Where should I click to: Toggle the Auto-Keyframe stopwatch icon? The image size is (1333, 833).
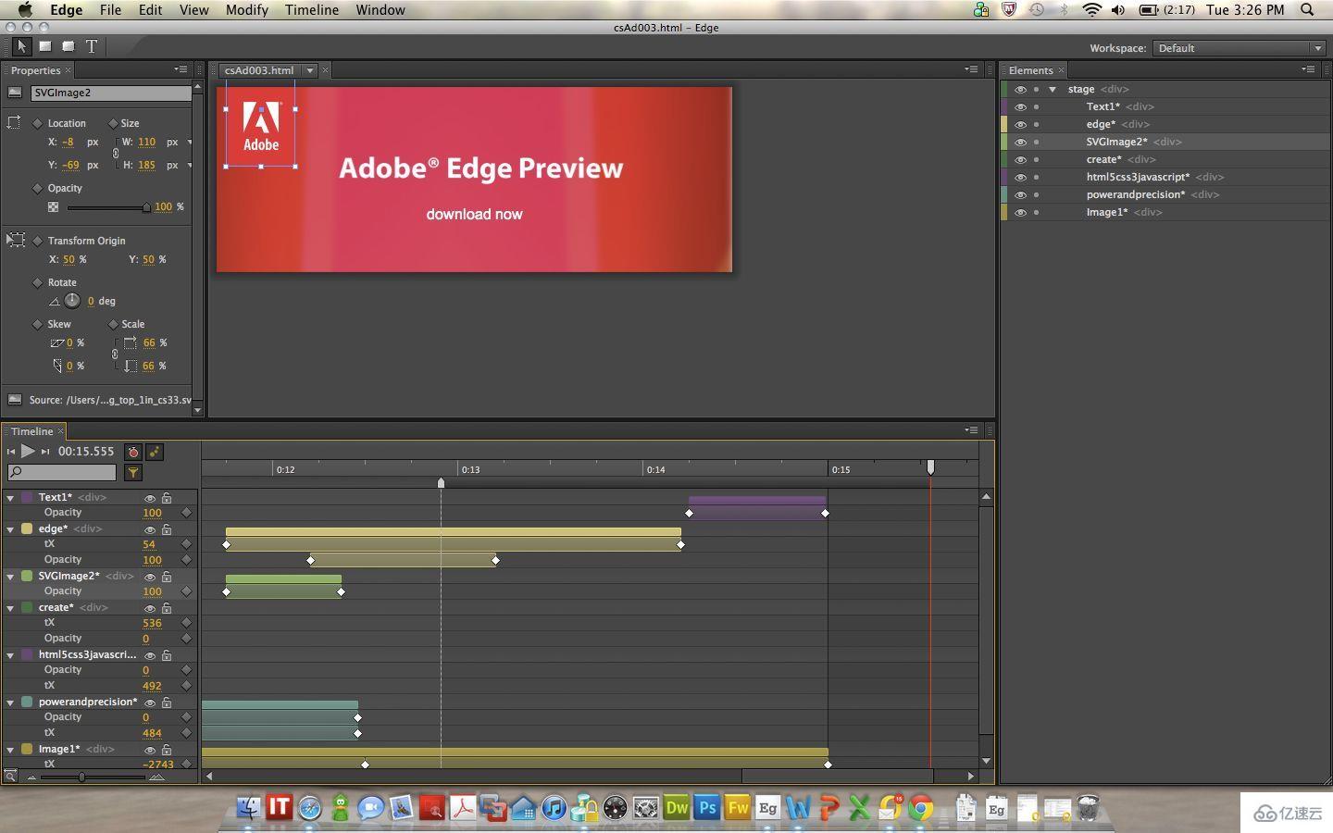[x=132, y=452]
